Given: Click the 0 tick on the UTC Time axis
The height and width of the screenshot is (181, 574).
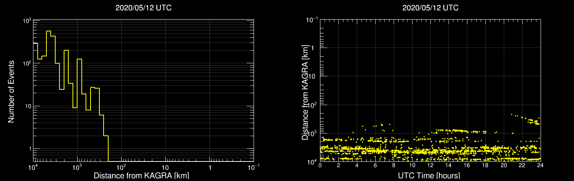Looking at the screenshot, I should [320, 166].
